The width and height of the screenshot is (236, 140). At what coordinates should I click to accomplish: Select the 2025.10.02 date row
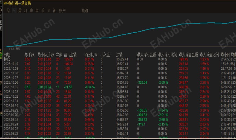120,97
